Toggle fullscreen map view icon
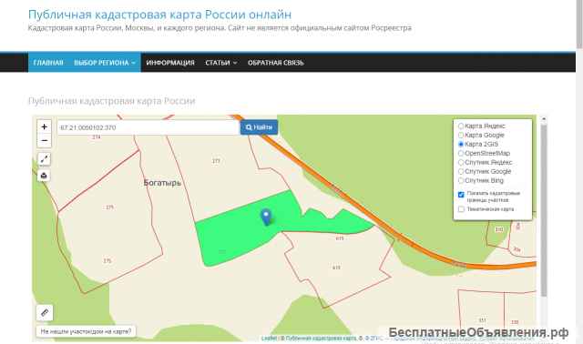Viewport: 583px width, 344px height. (x=44, y=159)
